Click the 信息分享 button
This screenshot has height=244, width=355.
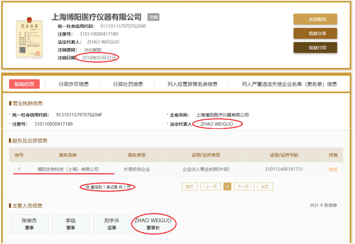315,33
